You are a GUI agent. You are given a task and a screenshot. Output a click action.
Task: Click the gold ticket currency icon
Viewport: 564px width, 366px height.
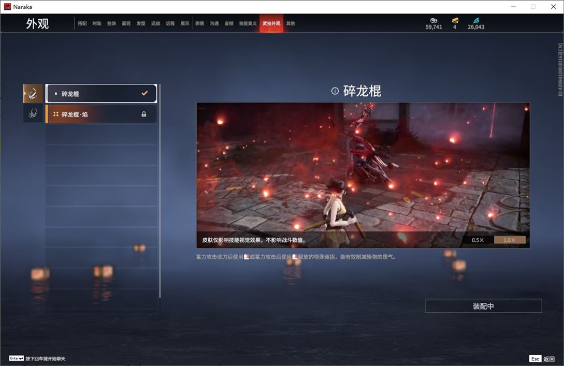pos(455,21)
